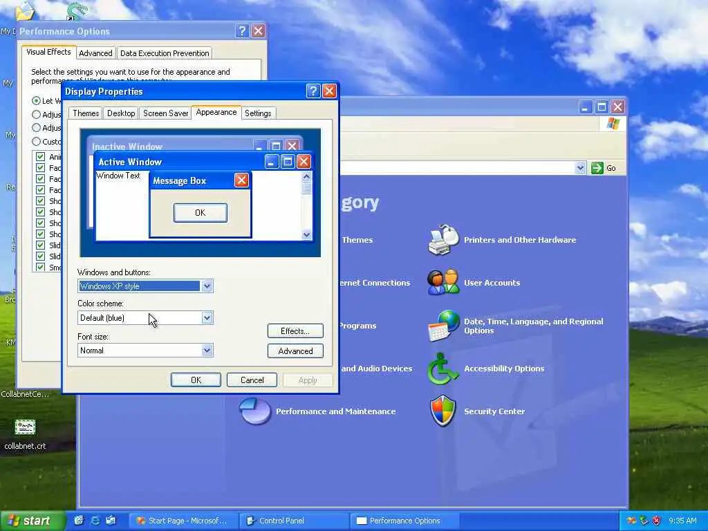Open the Security Center link
The width and height of the screenshot is (708, 531).
[494, 411]
